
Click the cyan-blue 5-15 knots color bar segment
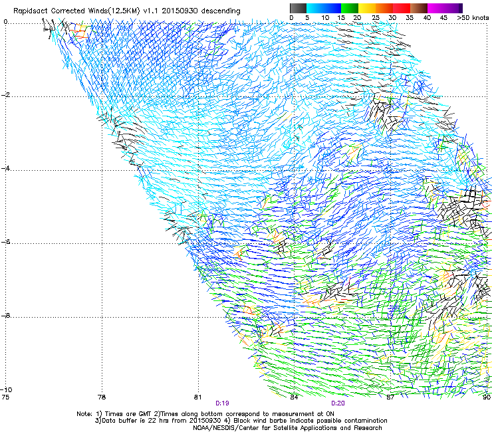324,8
